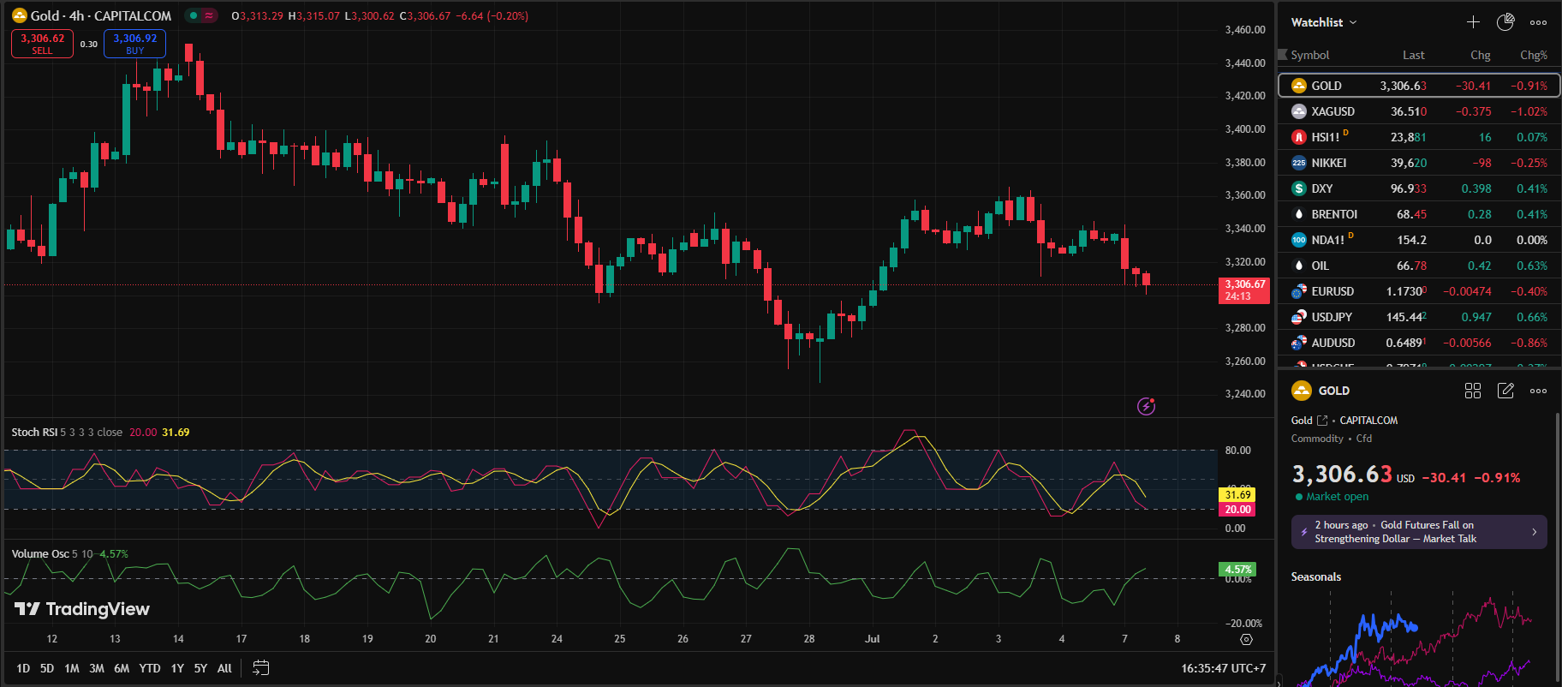Click the plus icon to add a watchlist symbol
Screen dimensions: 1562x687
[x=1473, y=22]
